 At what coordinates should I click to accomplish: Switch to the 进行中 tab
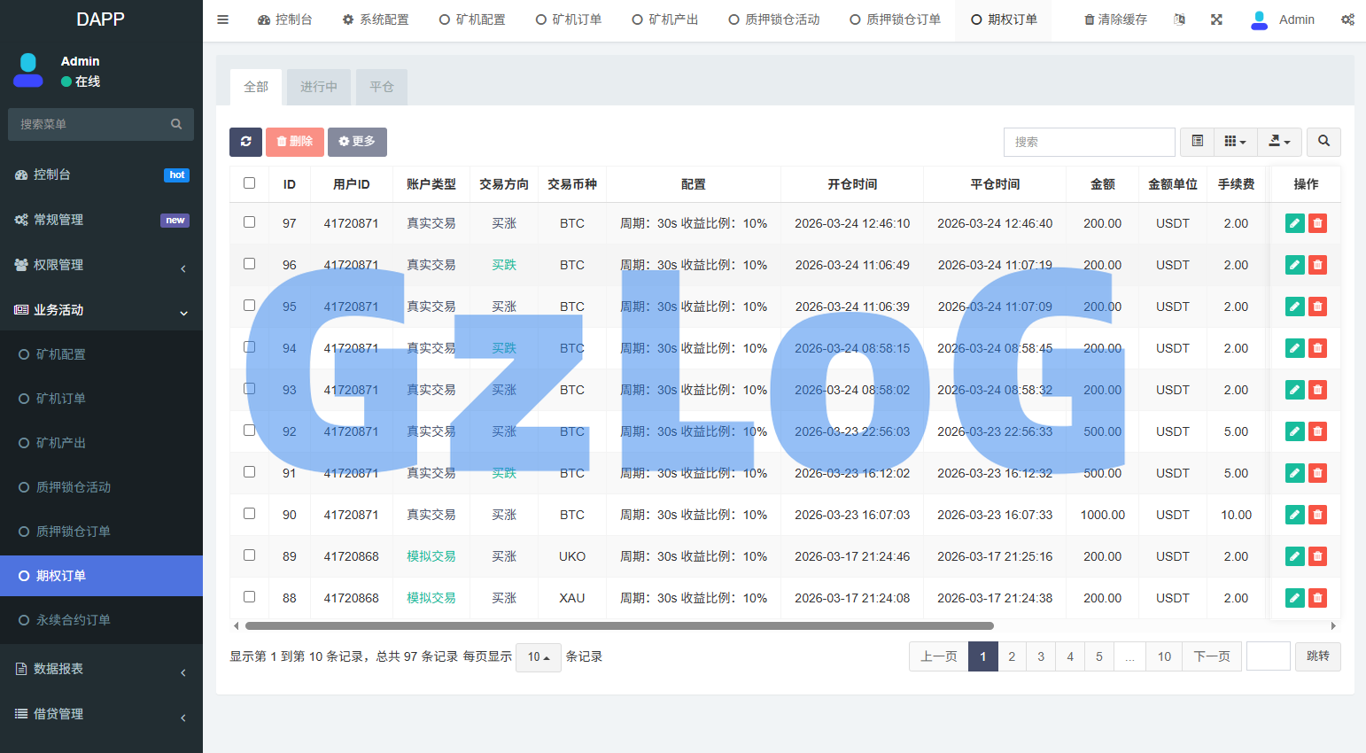coord(318,87)
